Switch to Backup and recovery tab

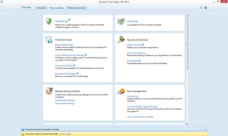(x=77, y=8)
